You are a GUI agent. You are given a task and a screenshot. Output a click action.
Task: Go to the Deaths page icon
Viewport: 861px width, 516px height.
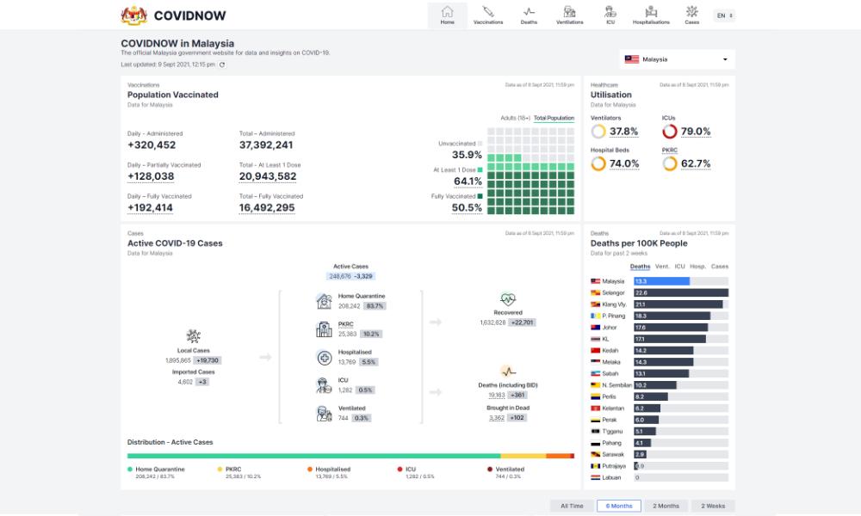pos(529,13)
